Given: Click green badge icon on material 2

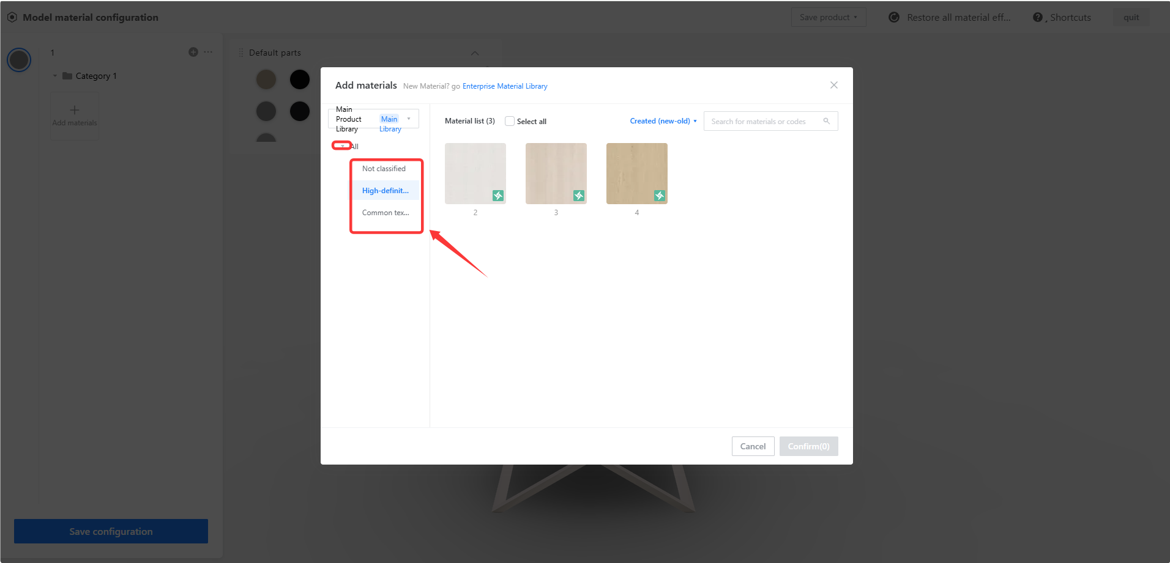Looking at the screenshot, I should pyautogui.click(x=498, y=196).
